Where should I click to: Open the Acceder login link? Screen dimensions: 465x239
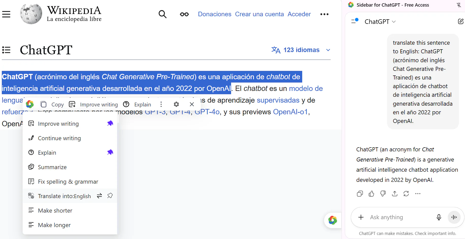point(299,14)
